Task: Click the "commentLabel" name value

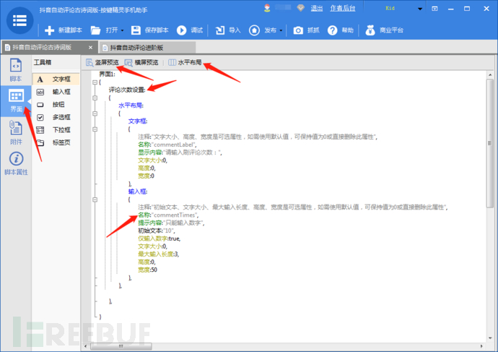Action: [x=173, y=145]
